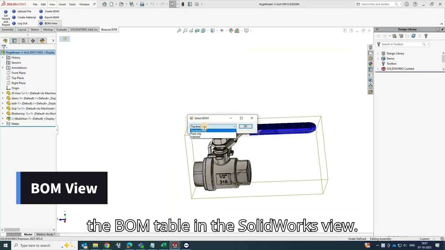Image resolution: width=445 pixels, height=250 pixels.
Task: Click the Hide/Show Items eye icon
Action: (x=222, y=31)
